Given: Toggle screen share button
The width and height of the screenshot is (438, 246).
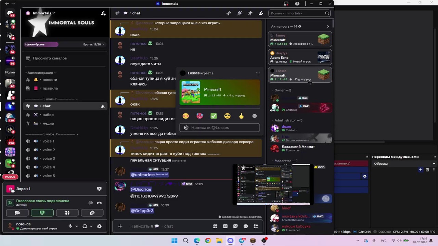Looking at the screenshot, I should click(42, 213).
